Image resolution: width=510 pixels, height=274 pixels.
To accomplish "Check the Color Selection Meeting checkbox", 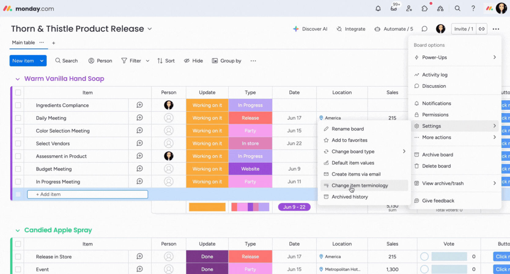I will tap(18, 131).
